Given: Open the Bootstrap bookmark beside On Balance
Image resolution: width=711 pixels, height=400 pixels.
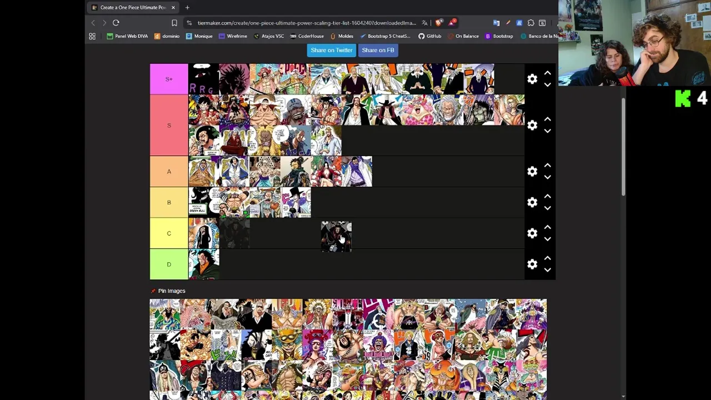Looking at the screenshot, I should click(499, 36).
